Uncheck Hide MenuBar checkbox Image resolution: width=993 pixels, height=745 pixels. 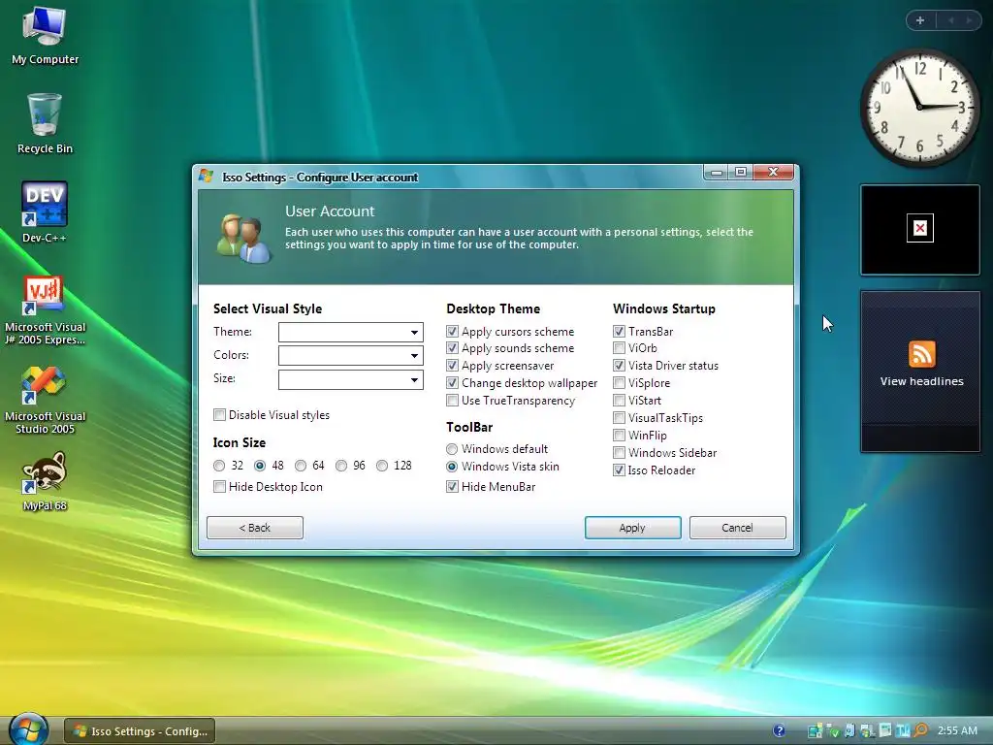point(452,487)
